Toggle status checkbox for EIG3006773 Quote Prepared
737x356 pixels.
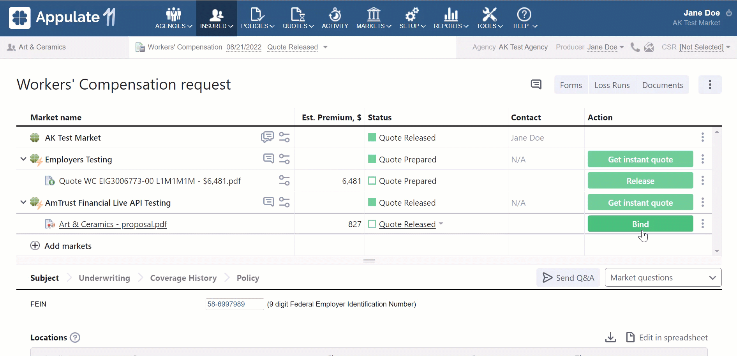372,181
